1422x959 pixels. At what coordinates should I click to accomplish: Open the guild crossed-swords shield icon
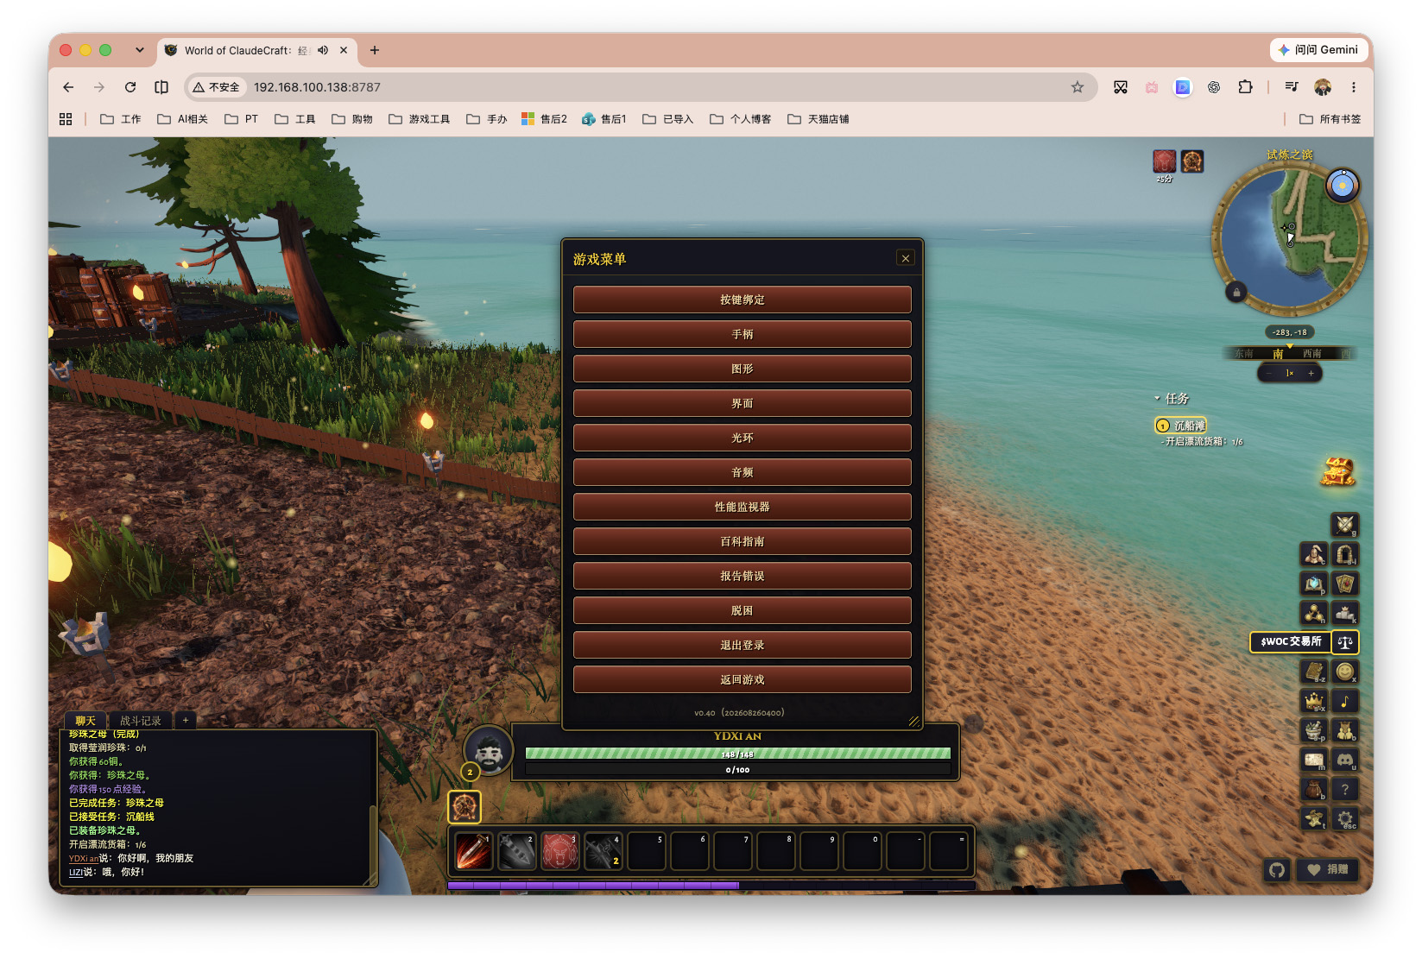1344,525
